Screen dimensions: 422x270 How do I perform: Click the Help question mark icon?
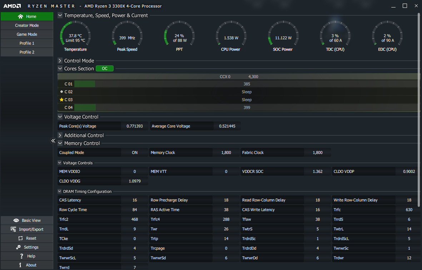pyautogui.click(x=21, y=256)
